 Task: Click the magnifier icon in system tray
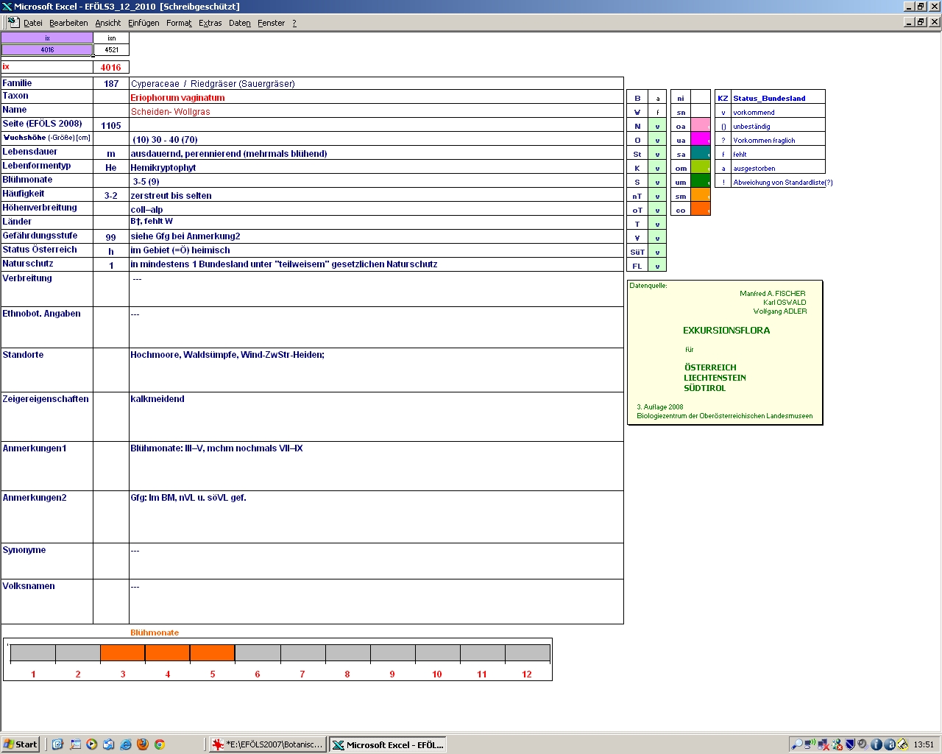(x=796, y=744)
